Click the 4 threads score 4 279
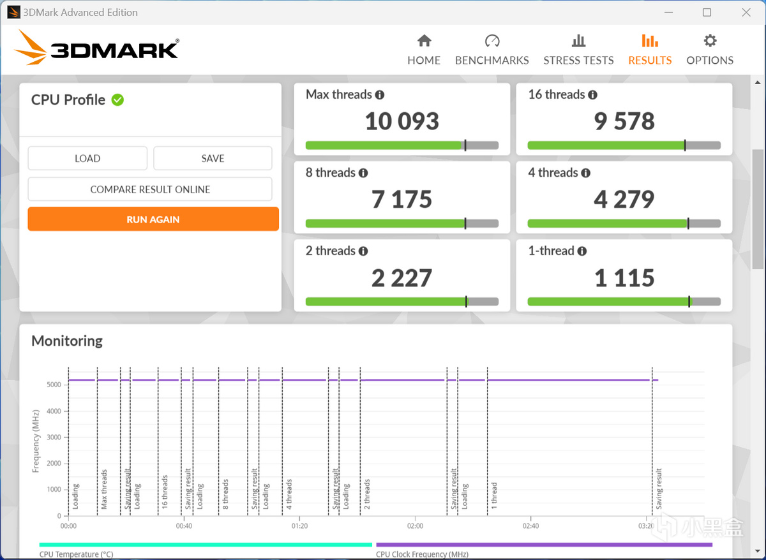This screenshot has width=766, height=560. [624, 200]
